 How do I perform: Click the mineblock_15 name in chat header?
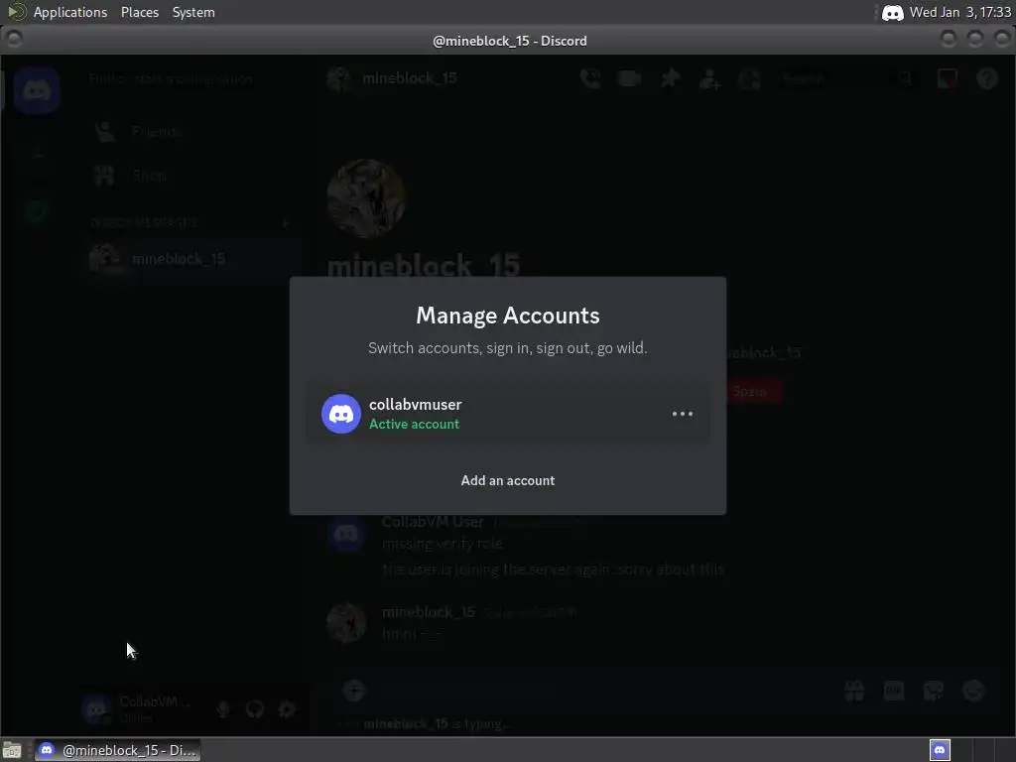410,78
